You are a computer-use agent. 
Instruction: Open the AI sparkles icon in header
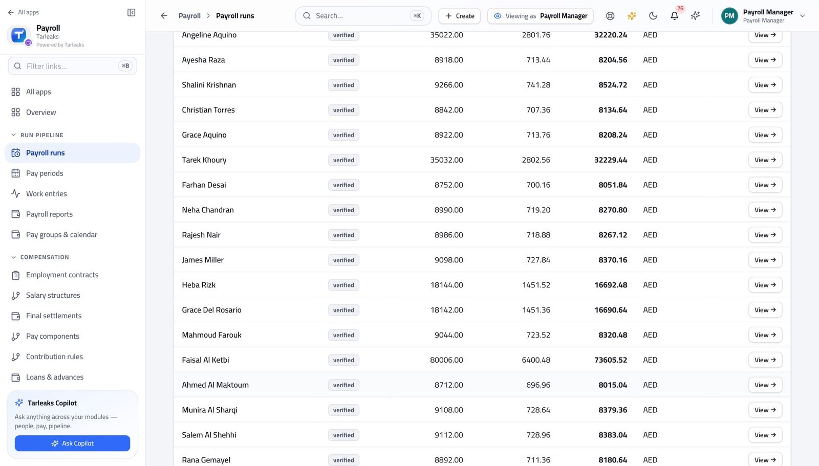695,16
